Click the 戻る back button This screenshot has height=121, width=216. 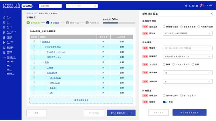36,113
